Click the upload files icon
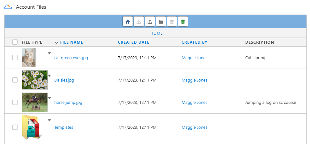 (x=150, y=22)
